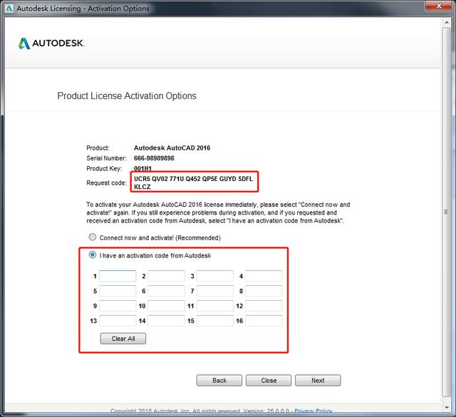Select Connect now and activate option
Viewport: 456px width, 417px height.
tap(92, 237)
